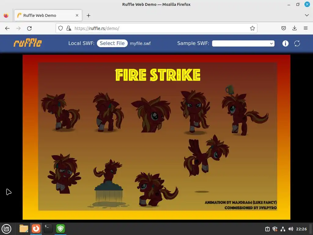Click the Local SWF label
313x235 pixels.
pyautogui.click(x=81, y=43)
